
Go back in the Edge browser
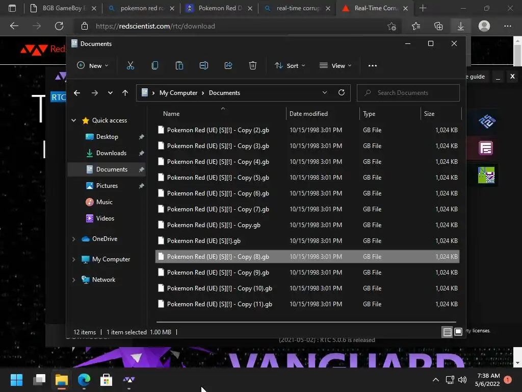[x=14, y=26]
